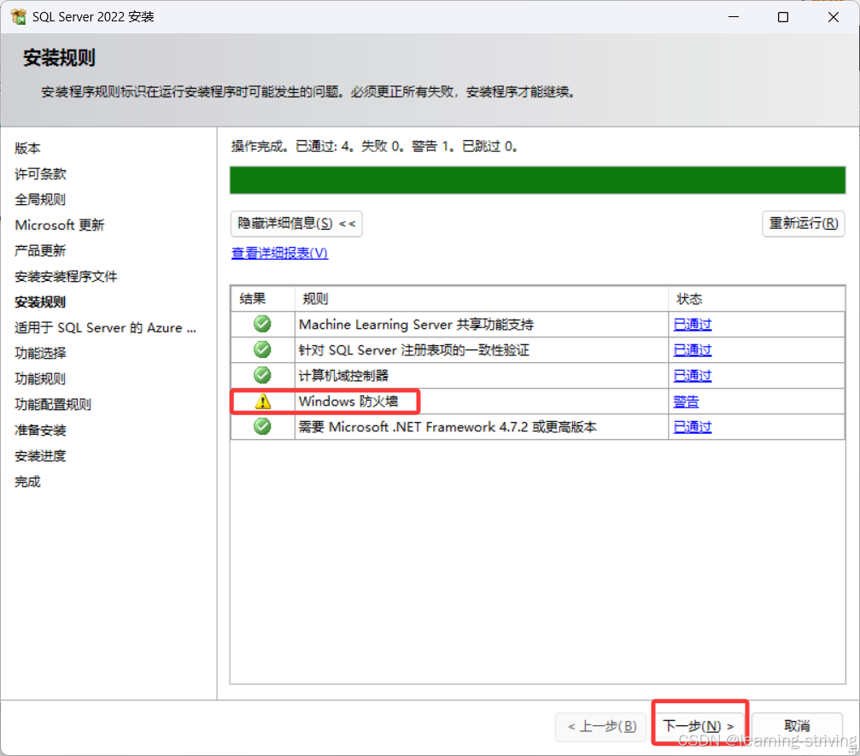Select 安装安装程序文件 step in sidebar
Screen dimensions: 860x756
pos(66,277)
